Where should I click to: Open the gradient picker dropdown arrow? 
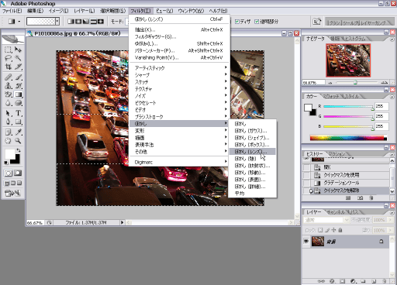click(57, 22)
